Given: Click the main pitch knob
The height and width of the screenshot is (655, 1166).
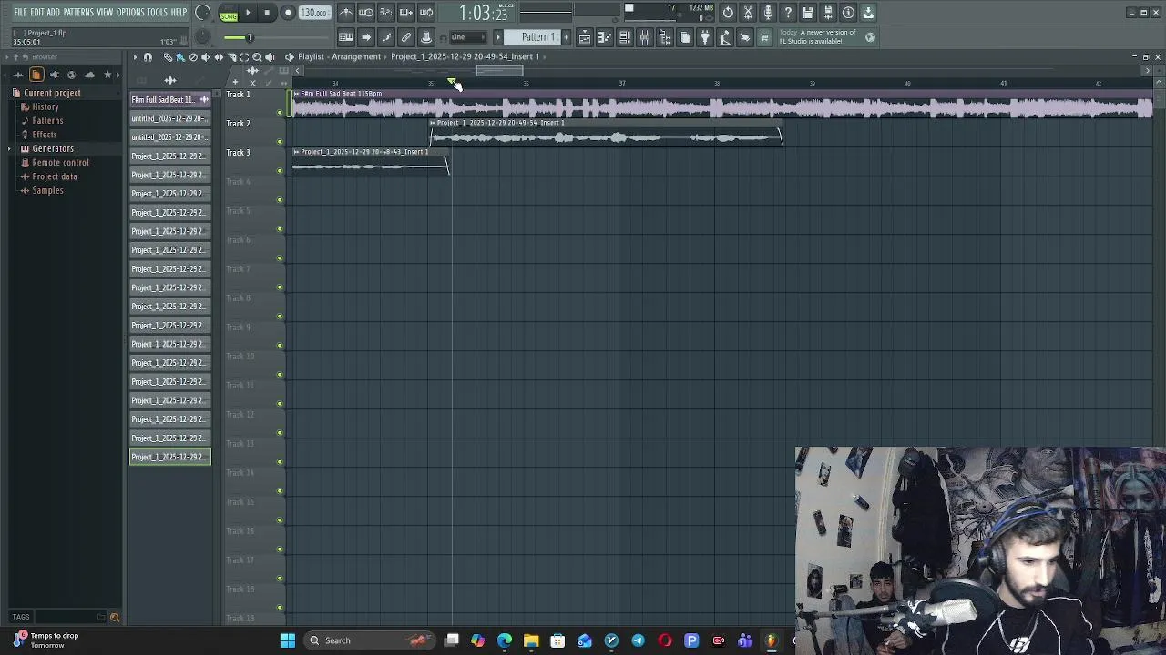Looking at the screenshot, I should click(x=202, y=37).
